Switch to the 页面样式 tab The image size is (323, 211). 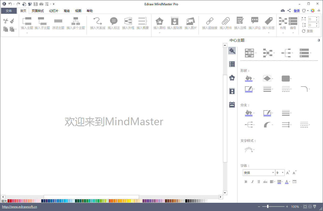38,11
